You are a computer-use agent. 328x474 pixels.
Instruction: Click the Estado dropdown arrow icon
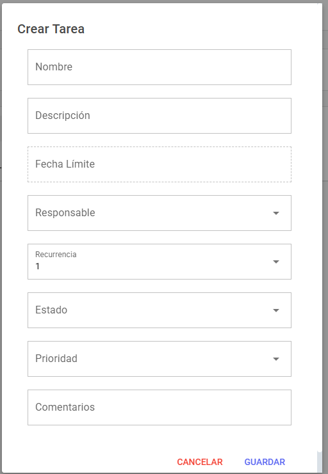276,310
